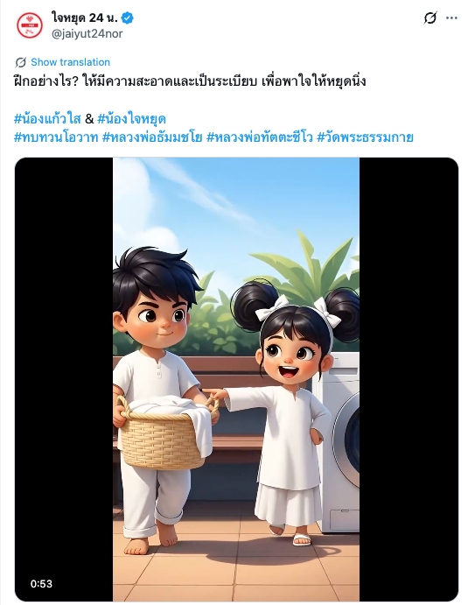Open hashtag #น้องใจหยุด
Screen dimensions: 468x605
[131, 119]
